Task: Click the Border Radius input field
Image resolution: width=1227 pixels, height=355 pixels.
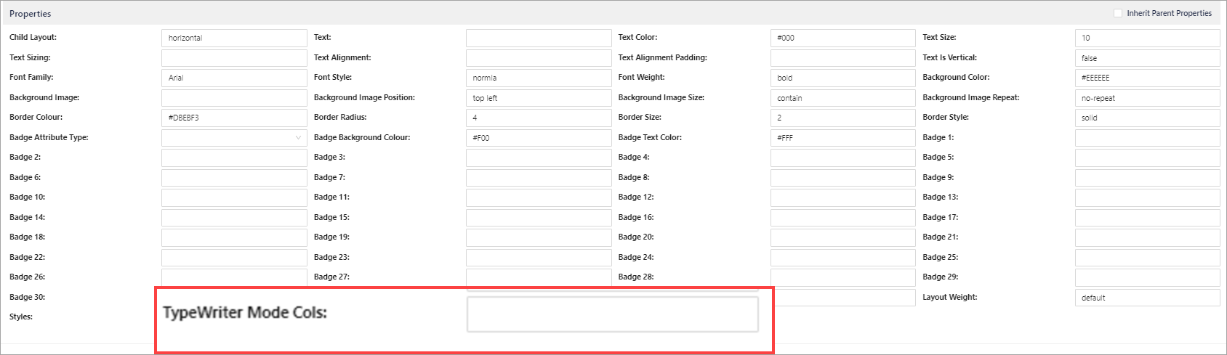Action: click(538, 118)
